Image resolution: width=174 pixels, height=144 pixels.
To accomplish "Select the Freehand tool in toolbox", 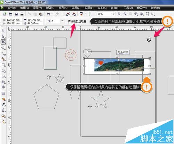I will 3,53.
